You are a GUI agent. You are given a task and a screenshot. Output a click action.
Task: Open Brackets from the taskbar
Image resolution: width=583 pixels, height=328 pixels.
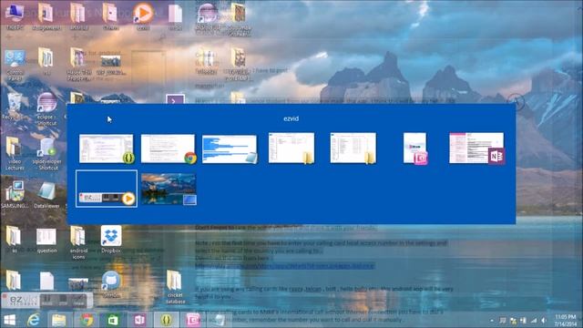[x=166, y=320]
